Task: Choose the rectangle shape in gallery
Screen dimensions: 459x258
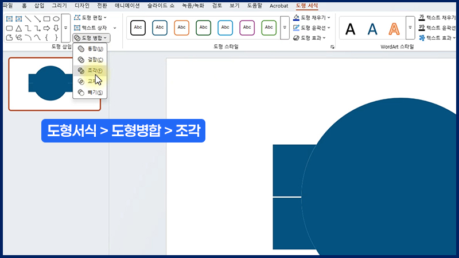Action: coord(47,19)
